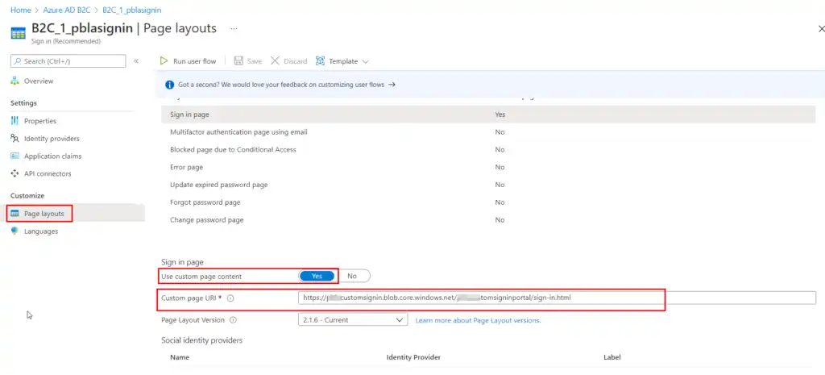Click the Page layouts icon in sidebar
Image resolution: width=825 pixels, height=375 pixels.
15,214
